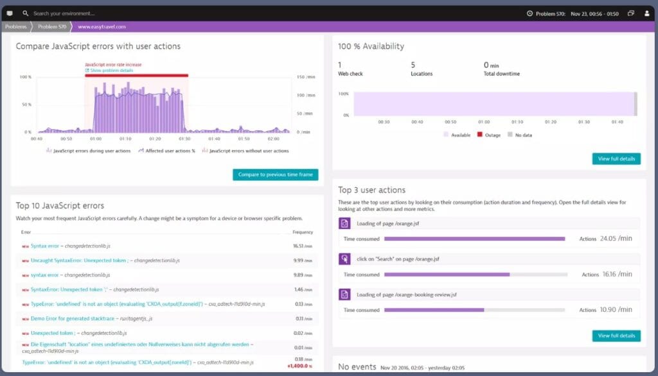The image size is (658, 376).
Task: Click cursor icon beside click on Search action
Action: coord(343,257)
